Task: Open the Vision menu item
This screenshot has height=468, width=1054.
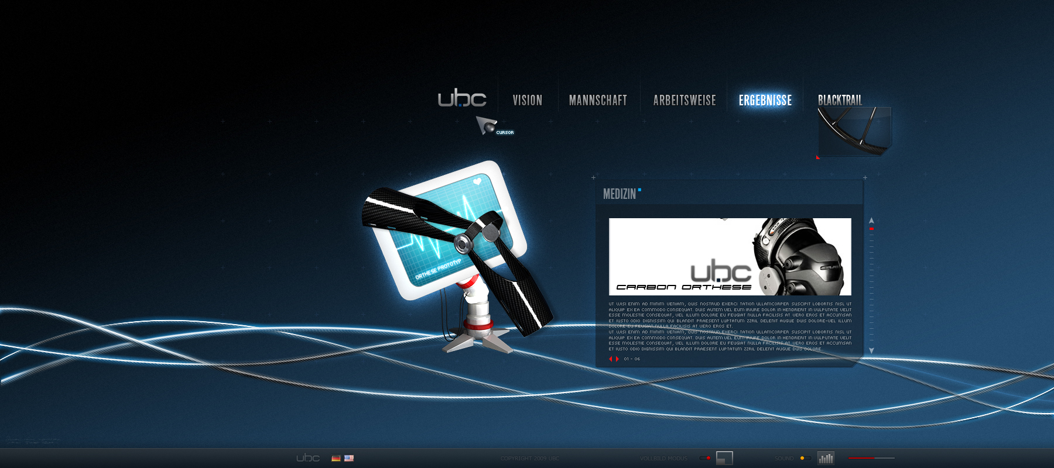Action: [x=528, y=101]
